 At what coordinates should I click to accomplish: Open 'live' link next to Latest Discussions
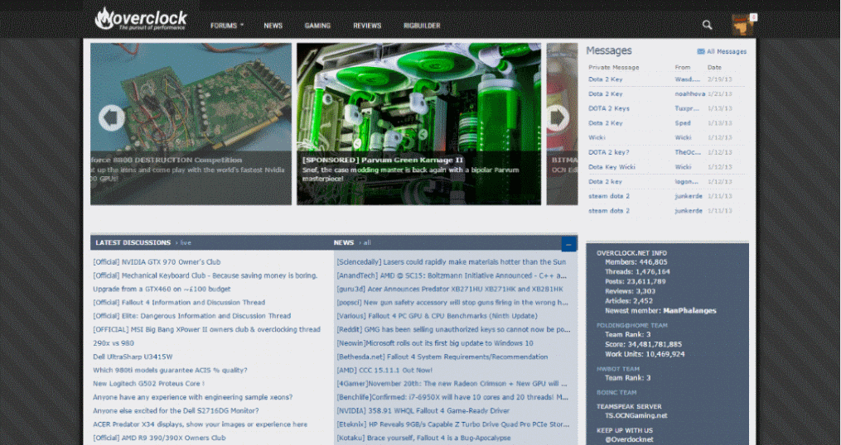coord(186,242)
